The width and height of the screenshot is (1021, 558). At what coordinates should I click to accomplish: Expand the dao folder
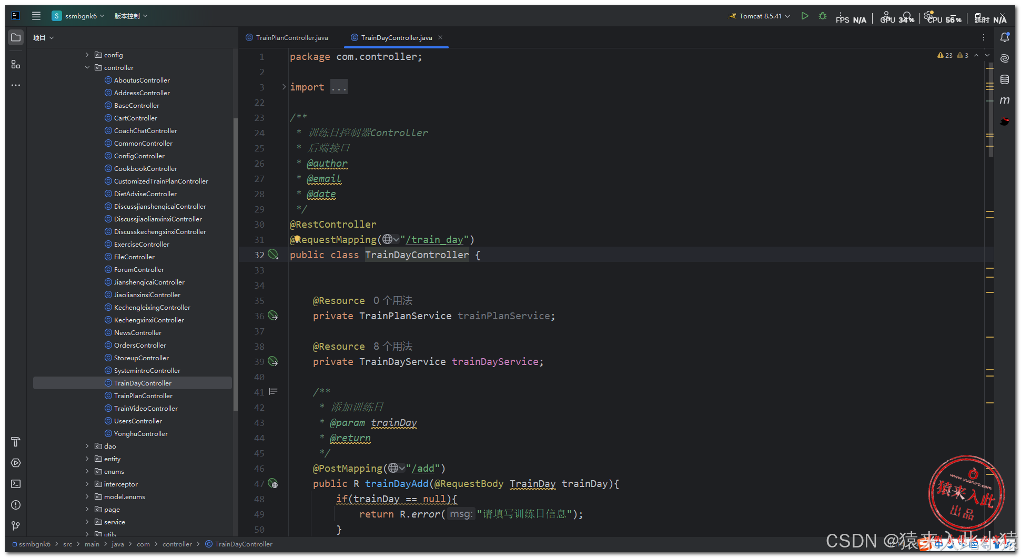(x=87, y=446)
